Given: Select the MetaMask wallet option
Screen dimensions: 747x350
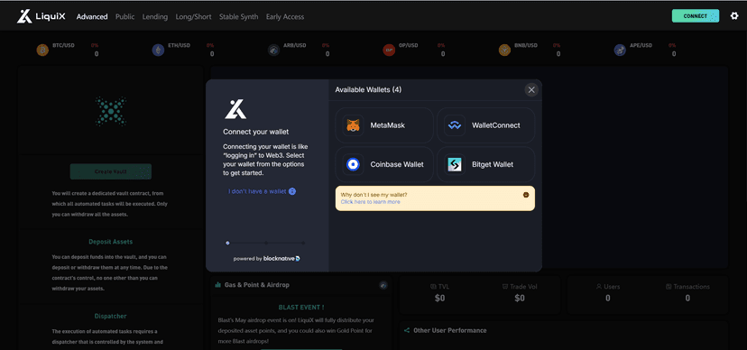Looking at the screenshot, I should [384, 125].
